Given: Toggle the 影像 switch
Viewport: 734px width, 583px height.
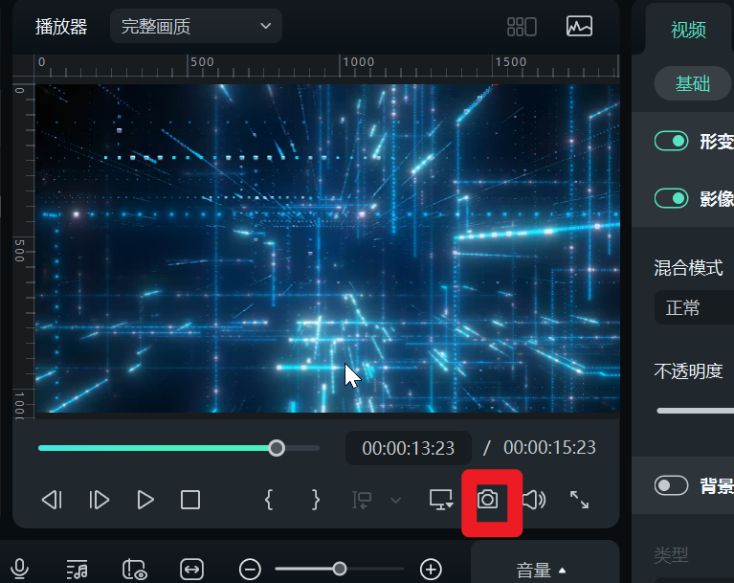Looking at the screenshot, I should [672, 198].
